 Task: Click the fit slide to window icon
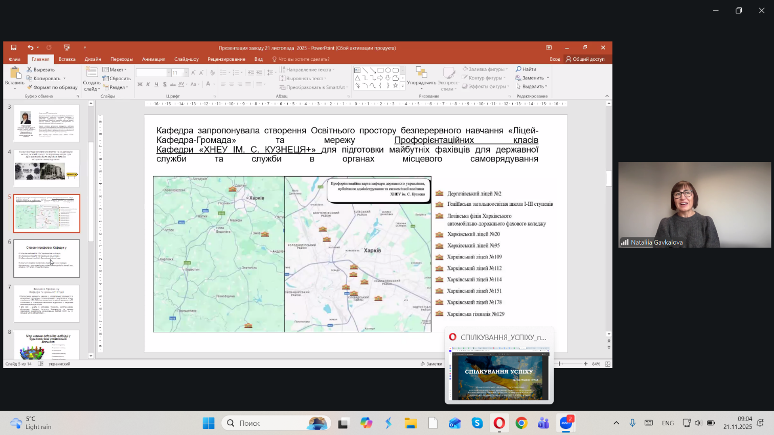coord(607,364)
